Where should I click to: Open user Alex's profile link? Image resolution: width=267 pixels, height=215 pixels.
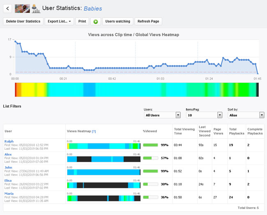[x=8, y=154]
